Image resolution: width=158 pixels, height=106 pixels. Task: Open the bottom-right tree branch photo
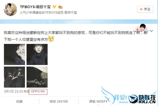point(37,77)
